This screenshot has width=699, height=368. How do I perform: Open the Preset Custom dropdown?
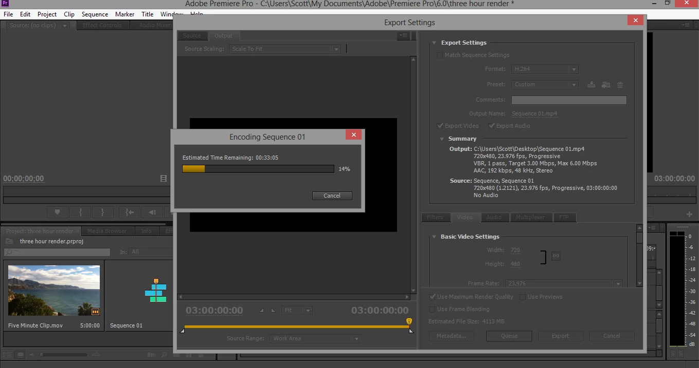[545, 85]
